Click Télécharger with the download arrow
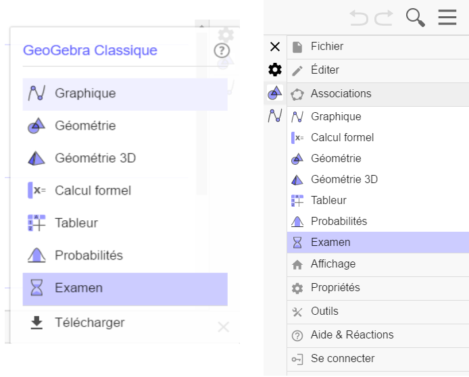Screen dimensions: 469x377 pos(125,322)
